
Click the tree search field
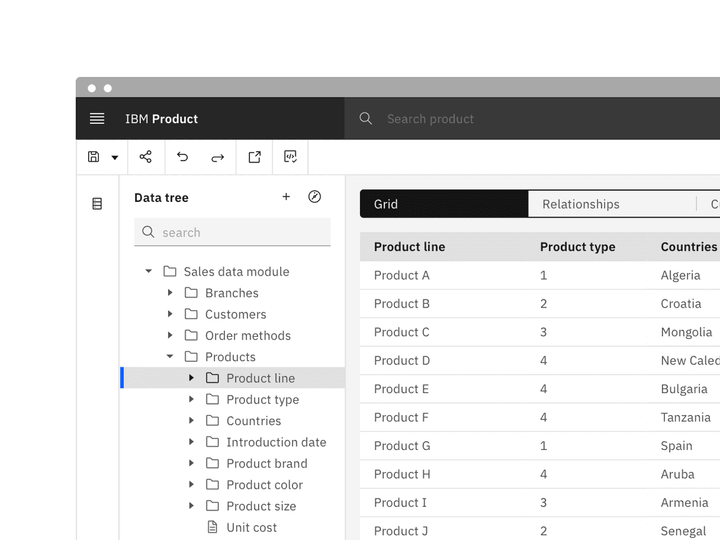[232, 232]
